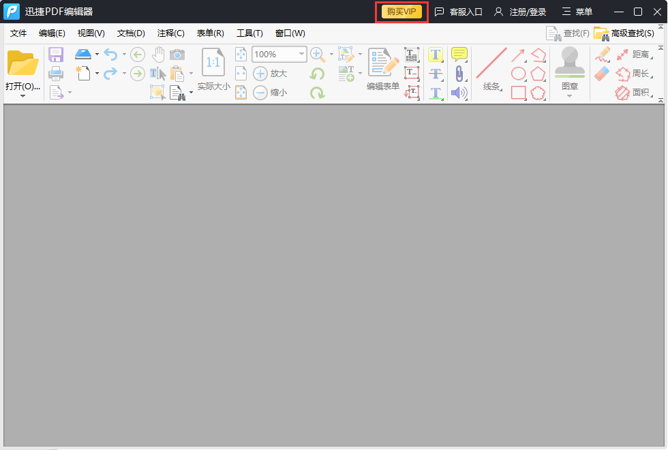The width and height of the screenshot is (668, 450).
Task: Select the Underline text tool
Action: point(436,93)
